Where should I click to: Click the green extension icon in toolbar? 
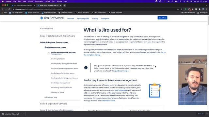click(x=186, y=9)
